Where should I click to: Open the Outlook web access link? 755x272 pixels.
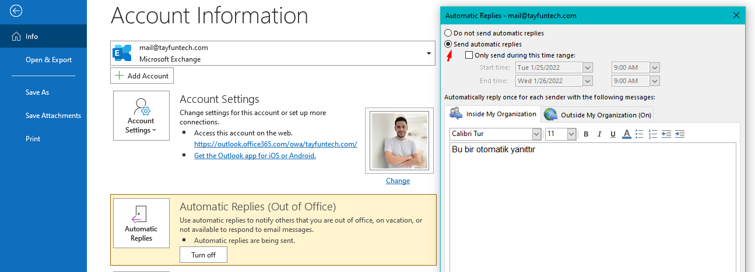coord(275,144)
